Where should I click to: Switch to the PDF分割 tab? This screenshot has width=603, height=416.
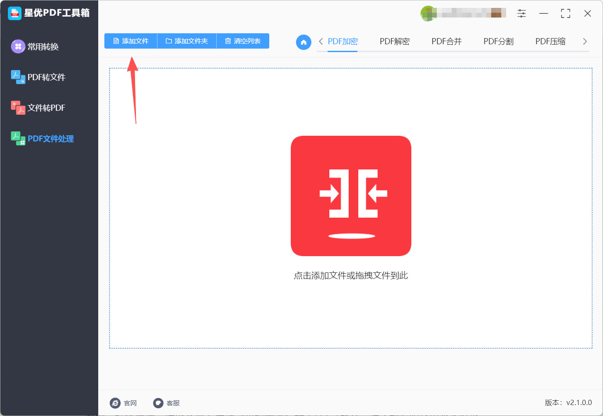498,42
